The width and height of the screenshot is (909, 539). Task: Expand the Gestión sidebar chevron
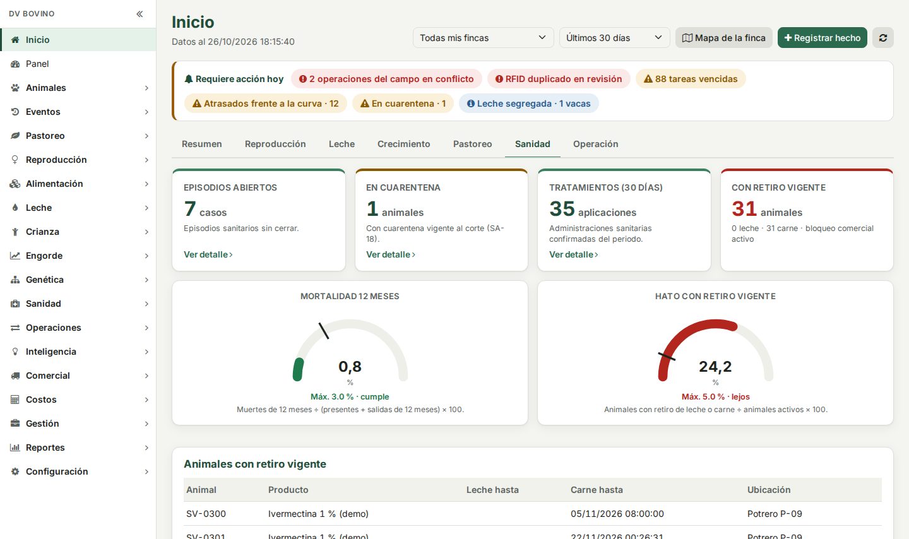coord(146,424)
